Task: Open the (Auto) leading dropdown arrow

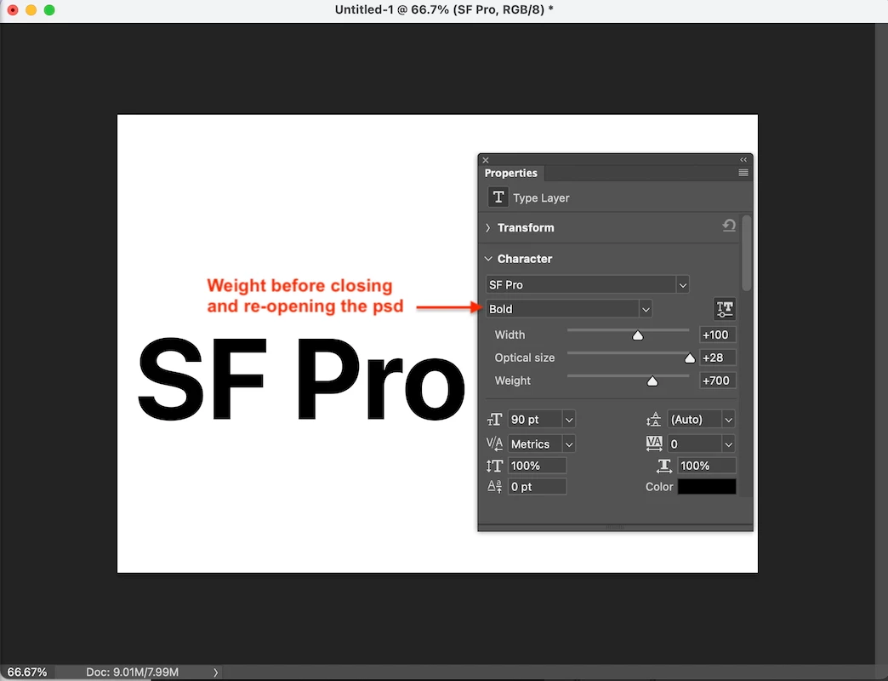Action: [728, 420]
